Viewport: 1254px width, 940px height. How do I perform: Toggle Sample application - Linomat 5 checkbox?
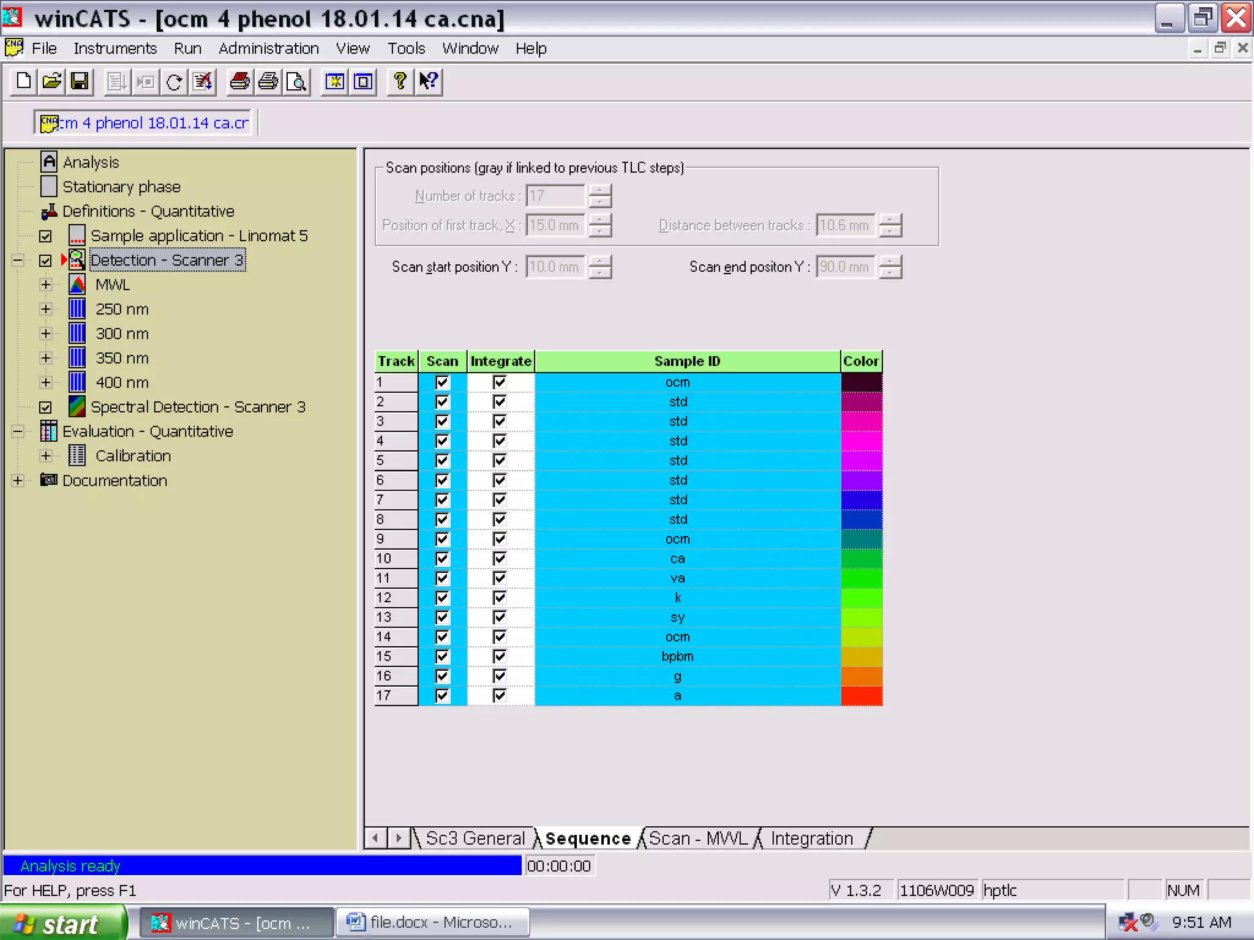45,236
